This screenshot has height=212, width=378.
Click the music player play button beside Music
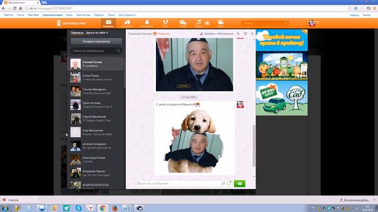click(207, 23)
